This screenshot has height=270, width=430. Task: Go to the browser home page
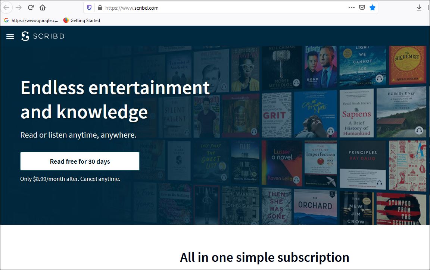pos(43,7)
